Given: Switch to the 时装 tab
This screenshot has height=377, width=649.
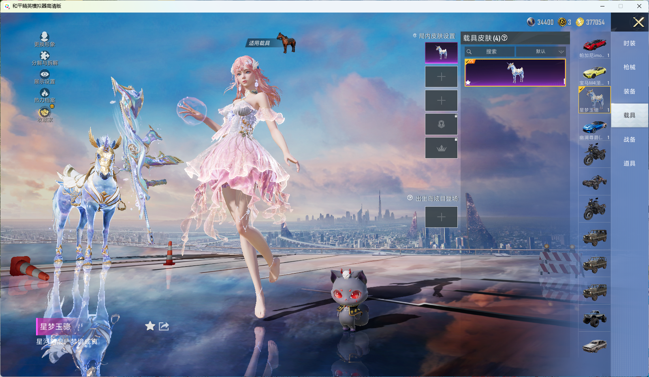Looking at the screenshot, I should point(629,43).
